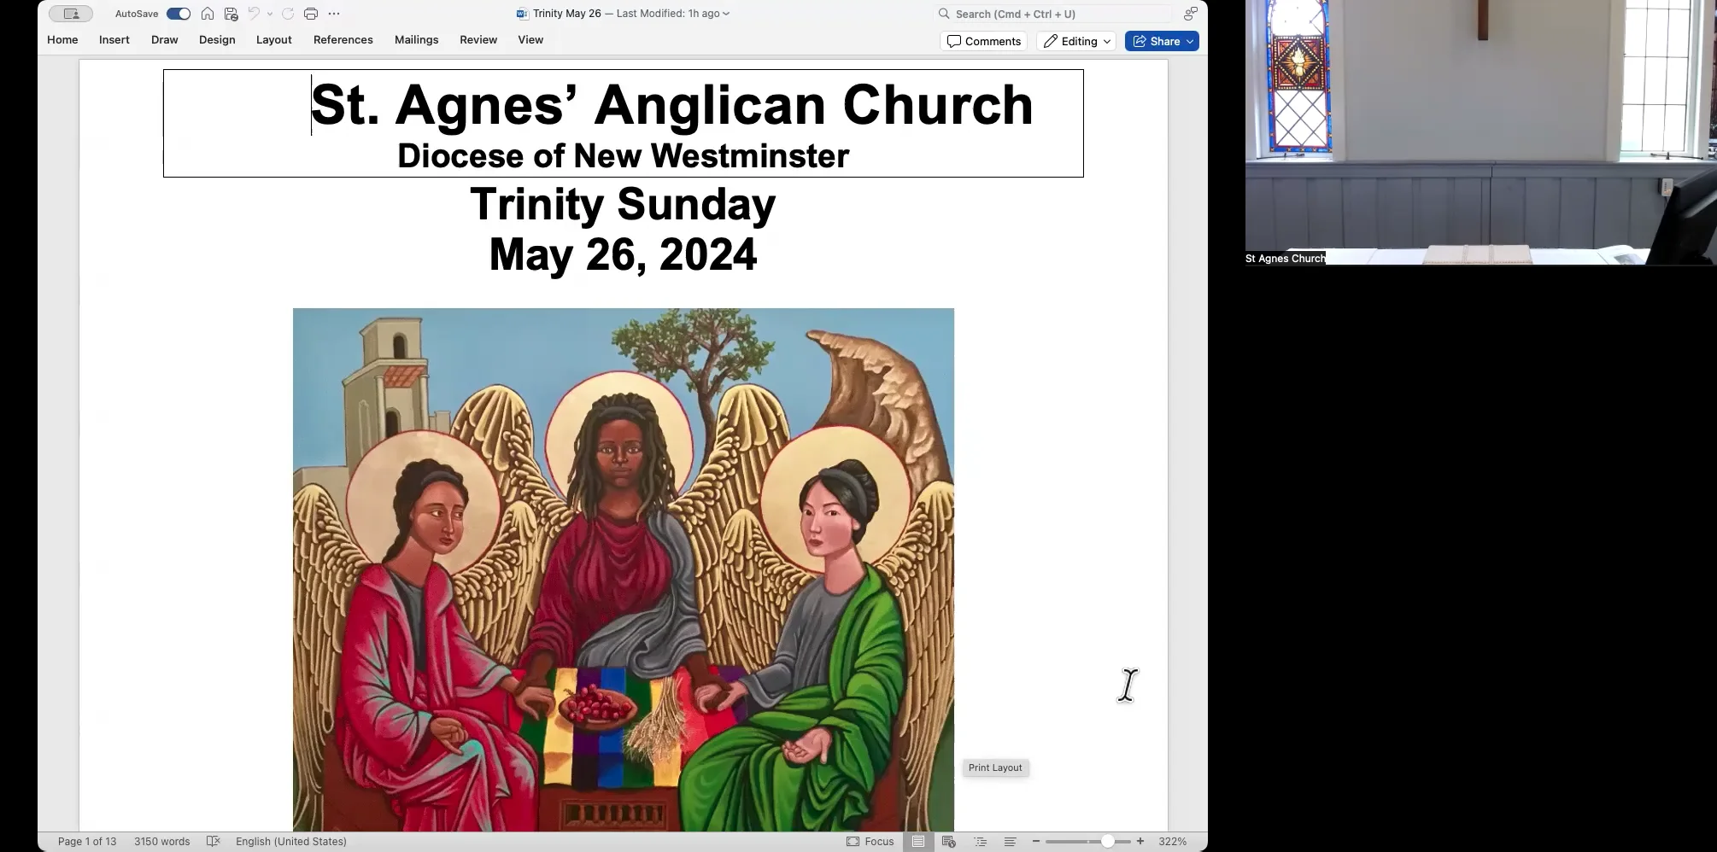Click the Comments button

point(982,41)
